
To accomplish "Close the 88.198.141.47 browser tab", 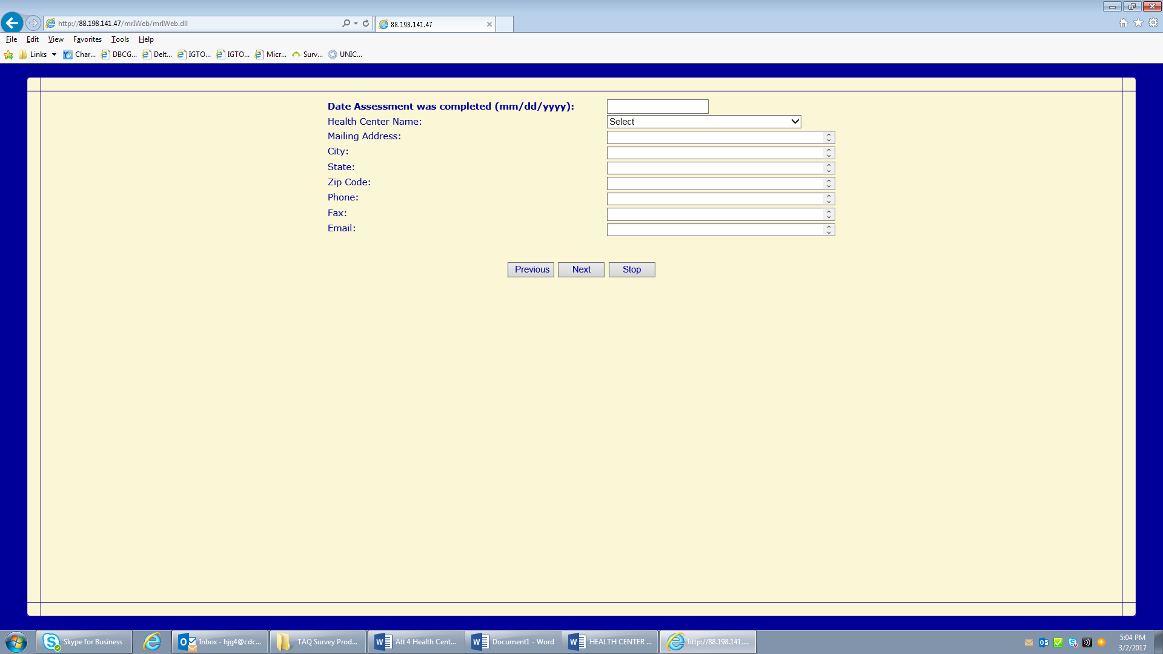I will click(x=489, y=24).
